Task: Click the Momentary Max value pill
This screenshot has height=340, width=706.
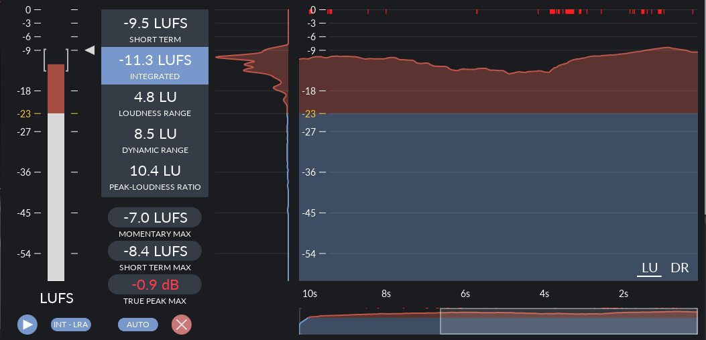Action: click(x=155, y=217)
